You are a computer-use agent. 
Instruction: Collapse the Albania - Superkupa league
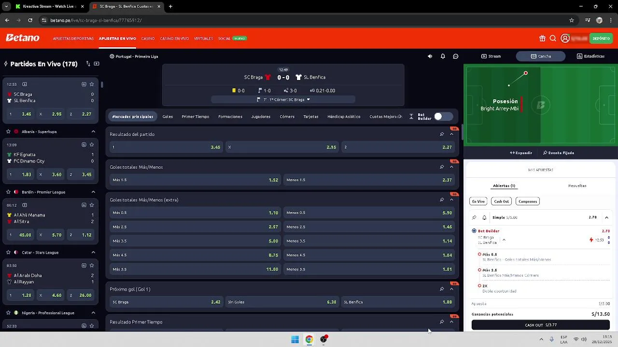pos(93,132)
